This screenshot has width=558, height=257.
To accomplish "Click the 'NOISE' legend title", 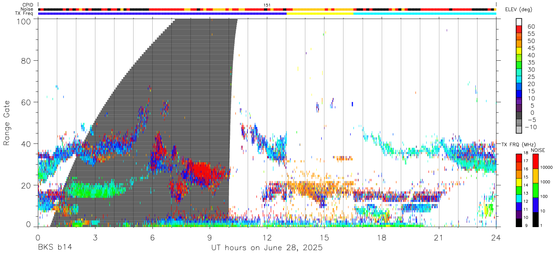I will click(x=537, y=150).
